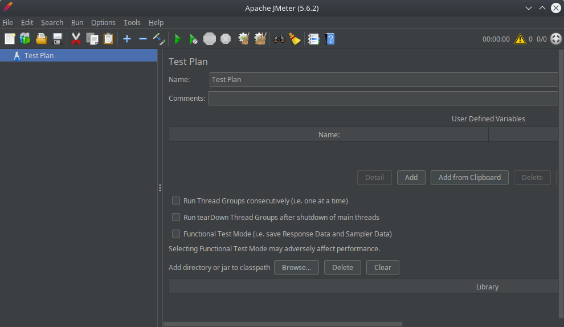Open the Tools menu
564x327 pixels.
pyautogui.click(x=132, y=22)
